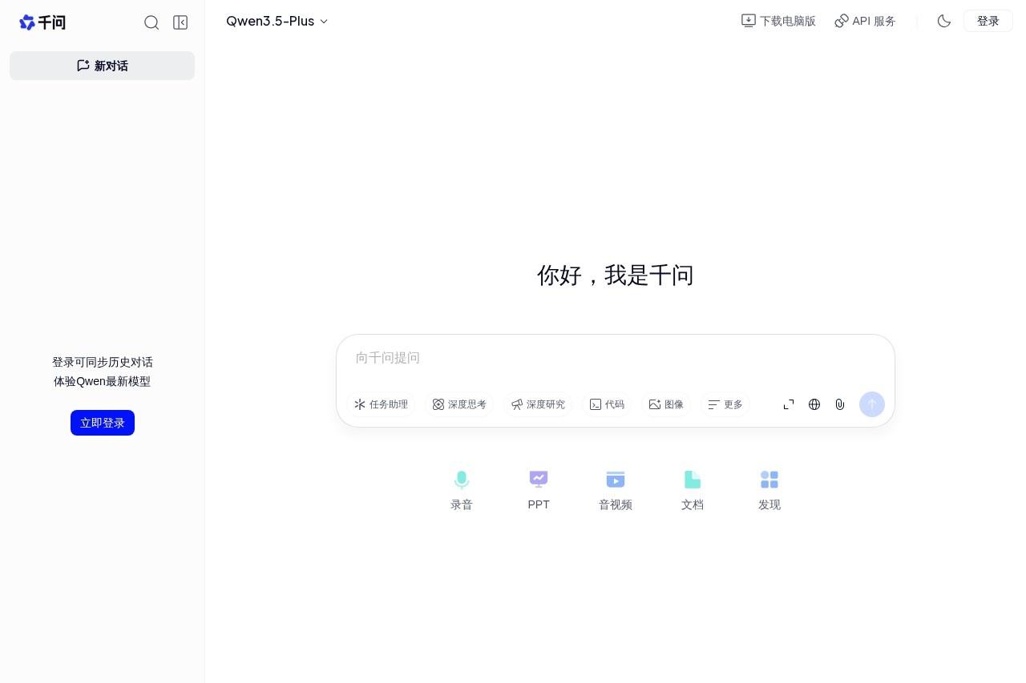The height and width of the screenshot is (683, 1026).
Task: Toggle 深度思考 deep thinking mode
Action: pos(459,404)
